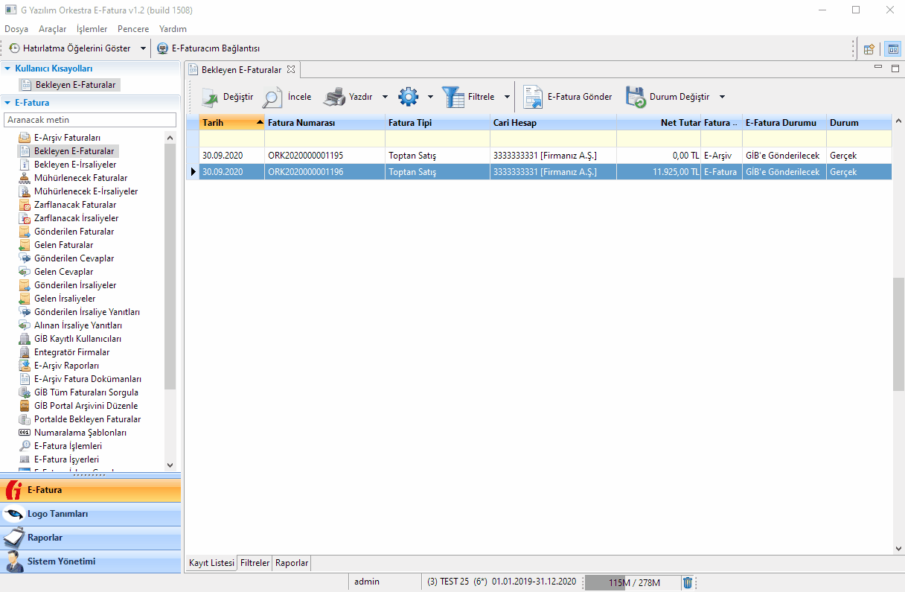Viewport: 905px width, 592px height.
Task: Click the trash can icon in status bar
Action: tap(688, 582)
